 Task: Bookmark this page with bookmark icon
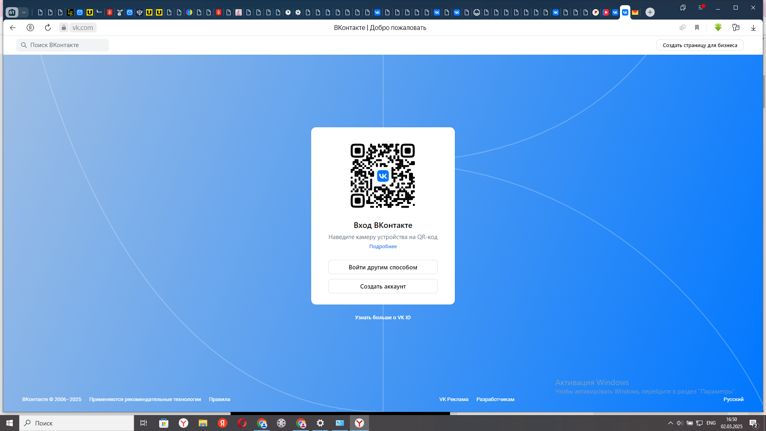click(697, 28)
